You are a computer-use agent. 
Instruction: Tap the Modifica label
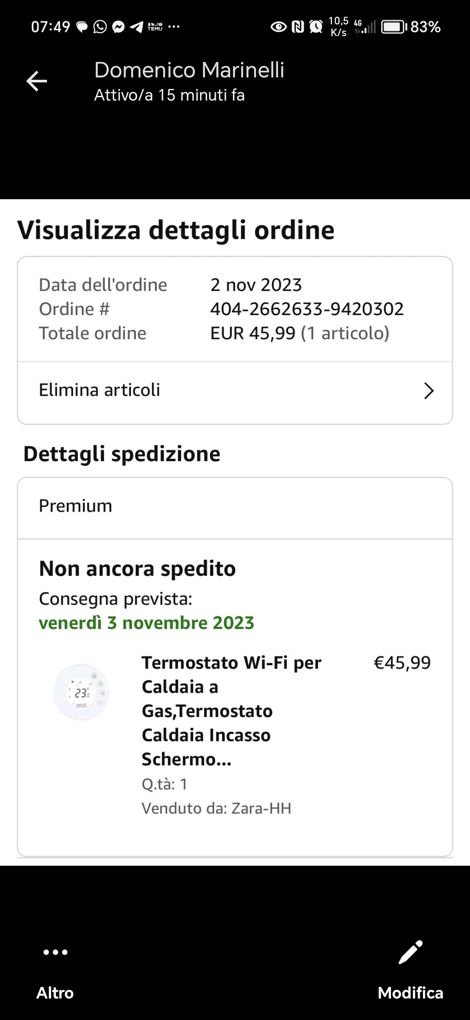click(410, 993)
